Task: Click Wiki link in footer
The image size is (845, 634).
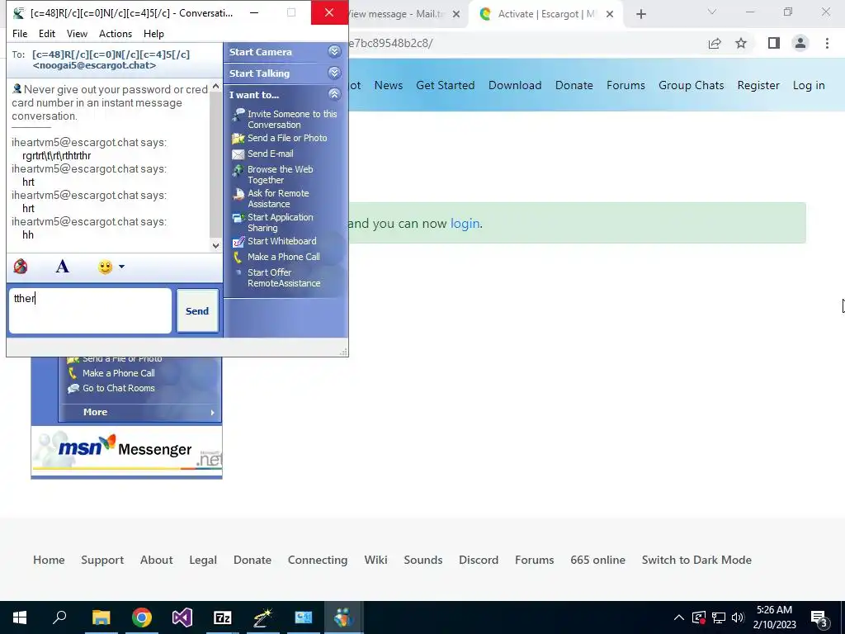Action: [375, 560]
